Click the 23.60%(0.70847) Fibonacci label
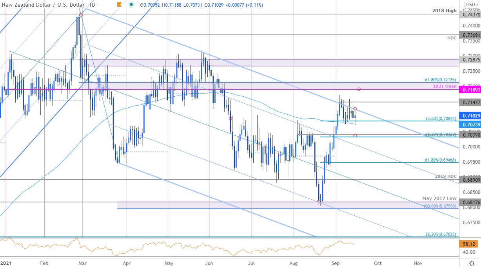Viewport: 481px width, 267px height. pyautogui.click(x=441, y=118)
